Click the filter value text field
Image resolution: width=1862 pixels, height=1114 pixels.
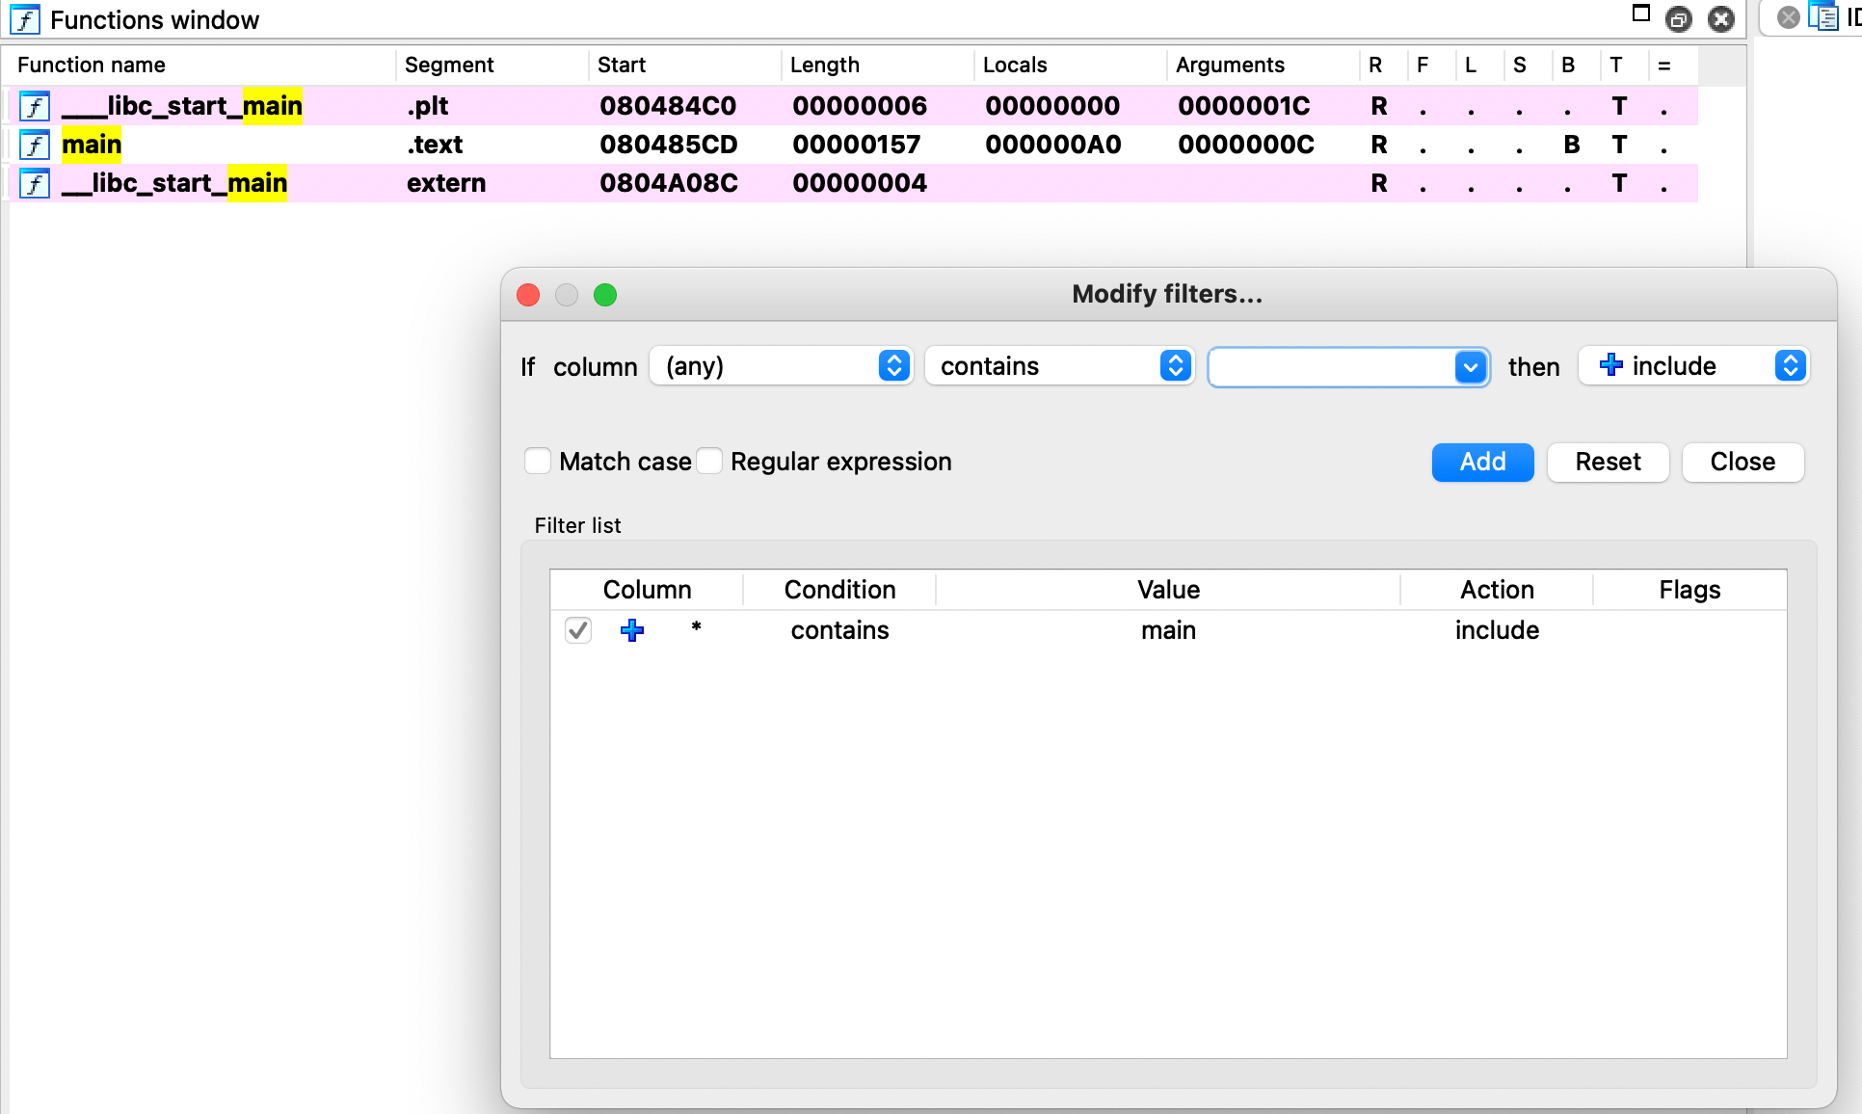coord(1330,367)
